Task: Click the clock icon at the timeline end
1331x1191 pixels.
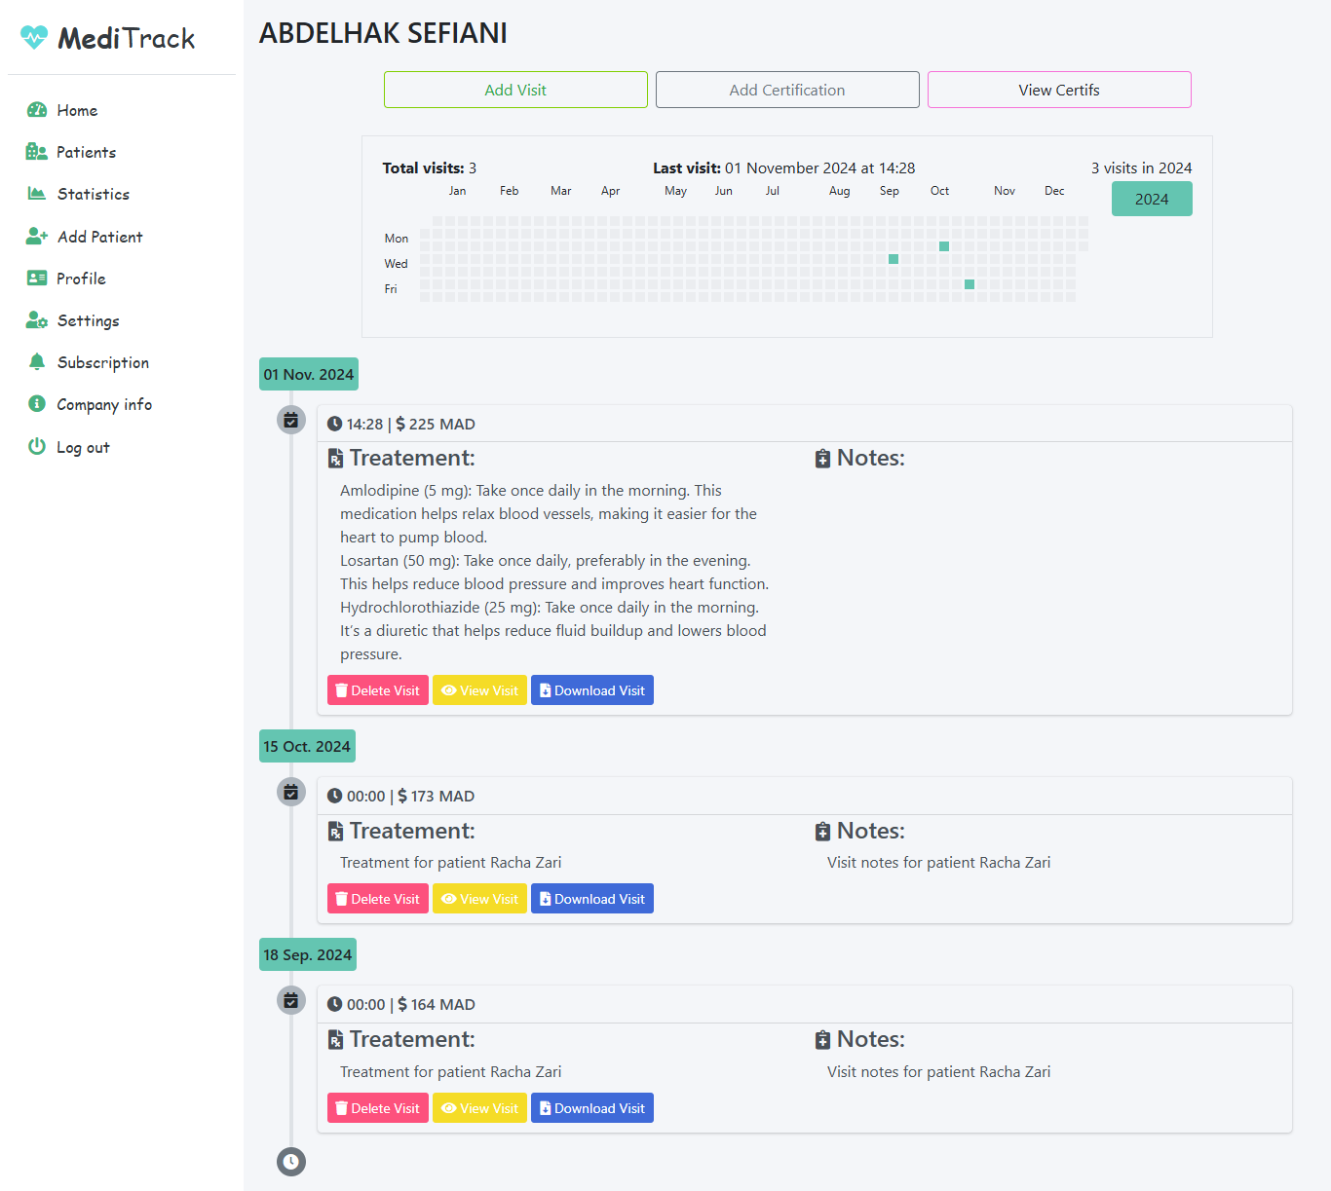Action: click(x=291, y=1161)
